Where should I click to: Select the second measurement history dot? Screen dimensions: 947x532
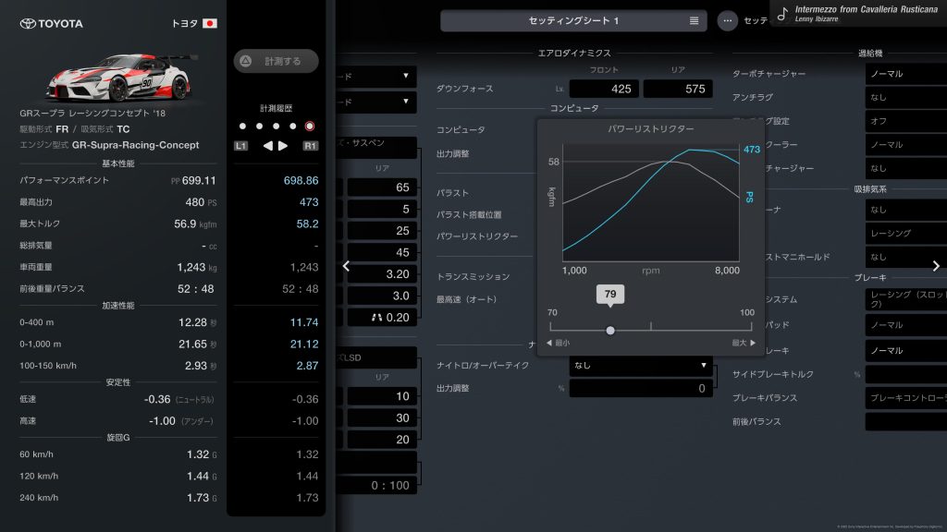[259, 126]
